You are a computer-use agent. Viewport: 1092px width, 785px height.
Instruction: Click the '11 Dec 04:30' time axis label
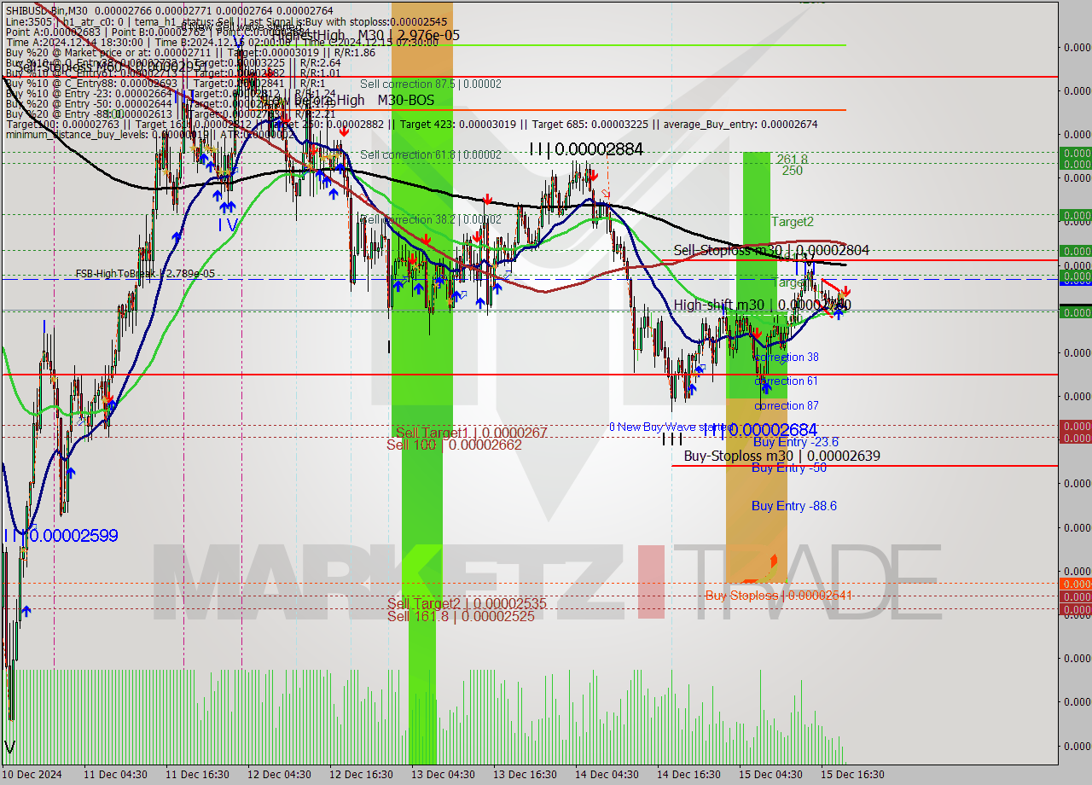tap(115, 775)
